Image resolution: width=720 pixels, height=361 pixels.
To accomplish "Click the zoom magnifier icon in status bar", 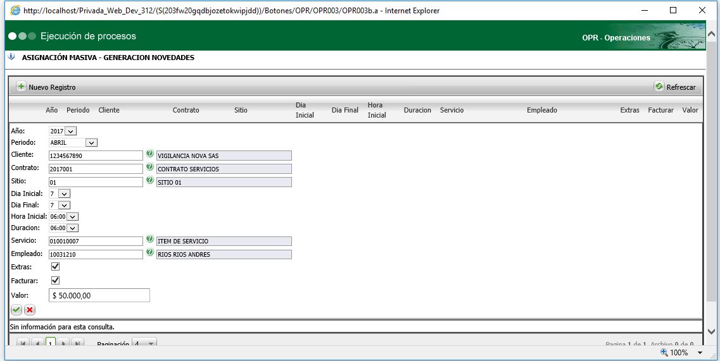I will pos(664,352).
